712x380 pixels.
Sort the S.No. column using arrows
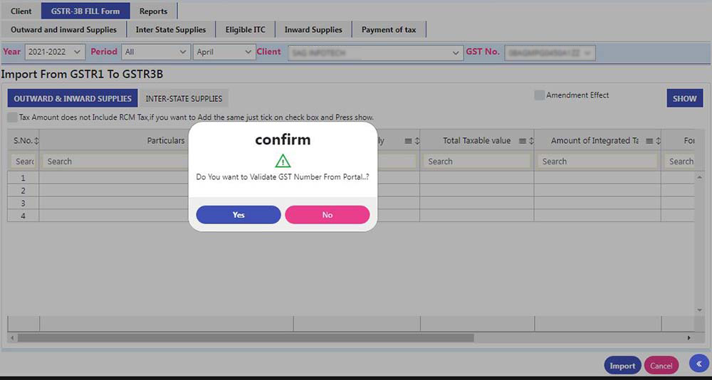[x=36, y=141]
